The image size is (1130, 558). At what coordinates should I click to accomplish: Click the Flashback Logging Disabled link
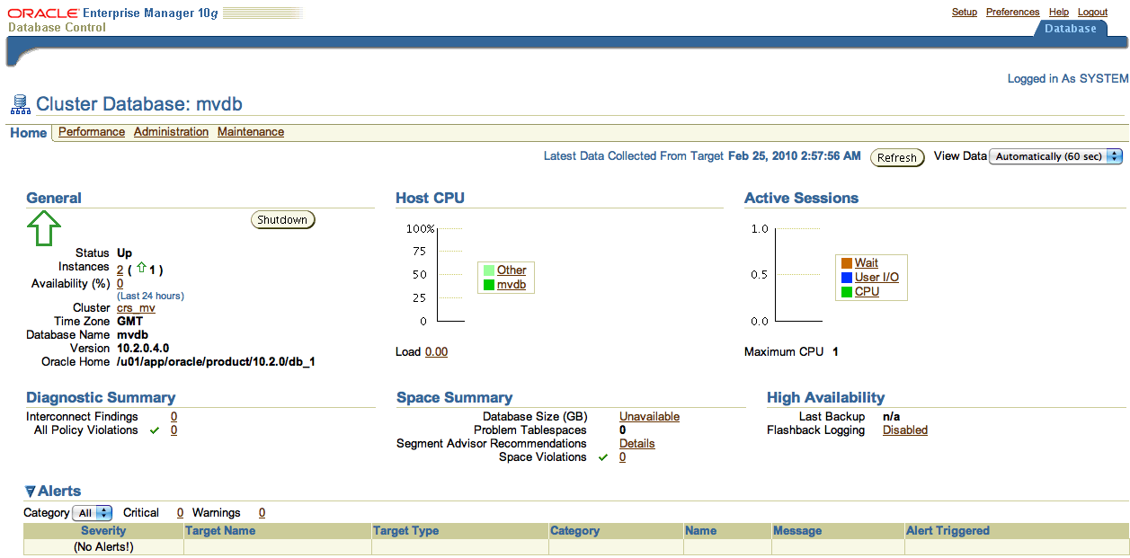[x=904, y=430]
